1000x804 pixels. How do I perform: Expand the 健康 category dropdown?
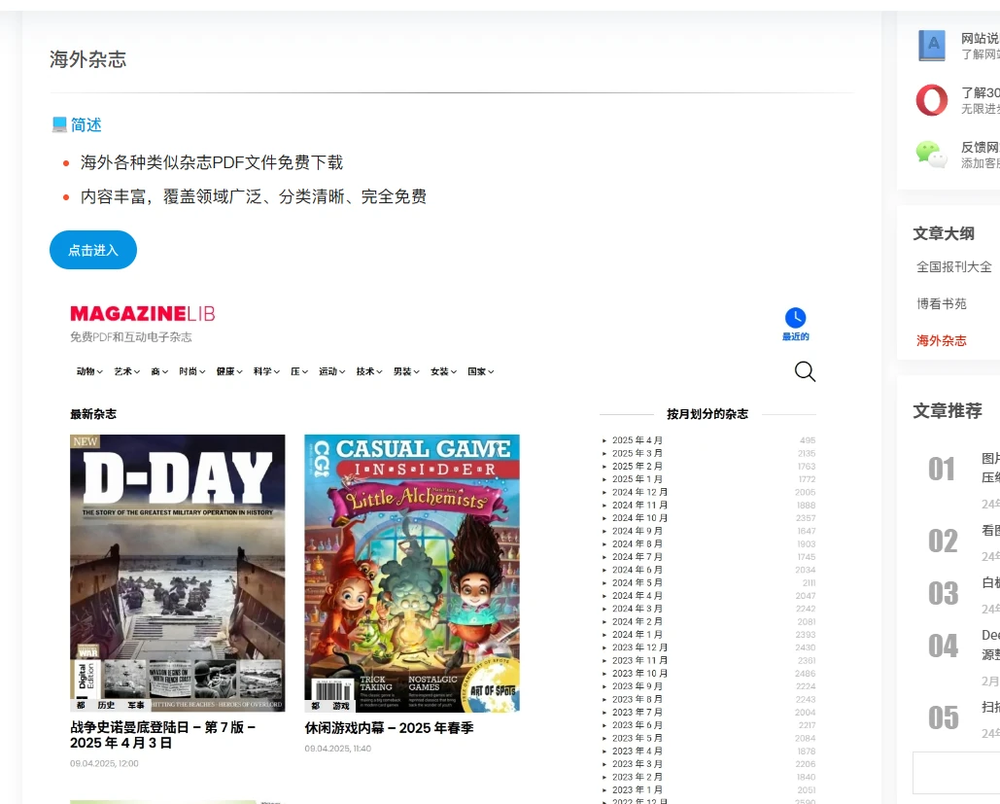(229, 371)
